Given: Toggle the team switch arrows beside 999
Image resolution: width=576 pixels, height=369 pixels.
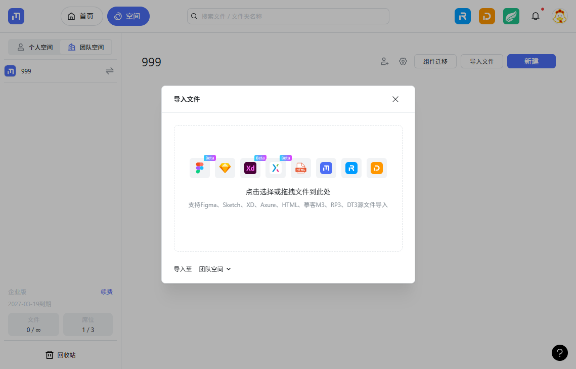Looking at the screenshot, I should pyautogui.click(x=110, y=71).
